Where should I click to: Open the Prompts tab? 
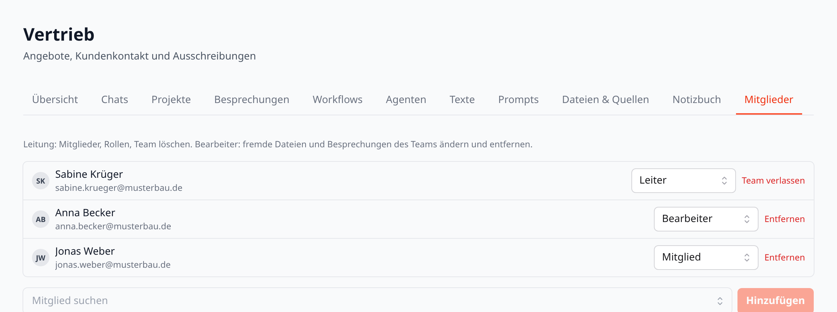click(x=518, y=99)
